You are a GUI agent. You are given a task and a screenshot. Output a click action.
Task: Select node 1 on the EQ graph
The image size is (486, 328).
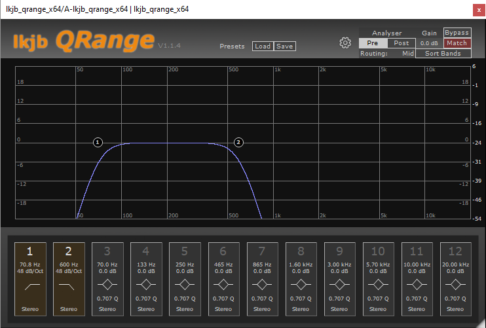click(98, 142)
